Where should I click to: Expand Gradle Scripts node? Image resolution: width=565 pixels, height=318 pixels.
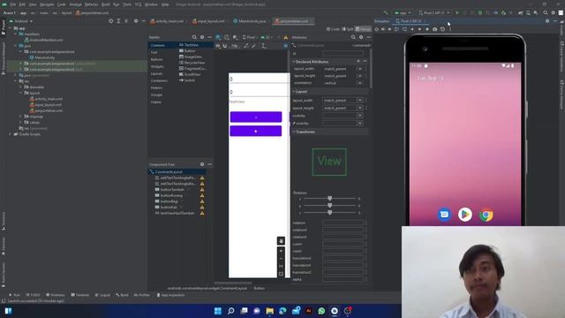11,134
